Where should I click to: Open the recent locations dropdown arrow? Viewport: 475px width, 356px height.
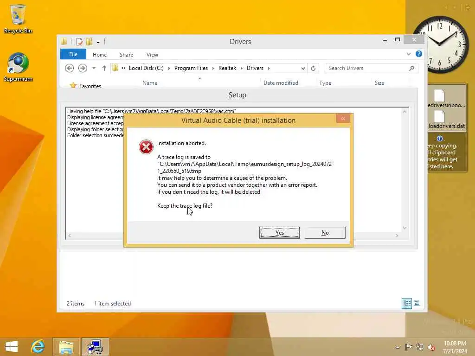pyautogui.click(x=94, y=68)
